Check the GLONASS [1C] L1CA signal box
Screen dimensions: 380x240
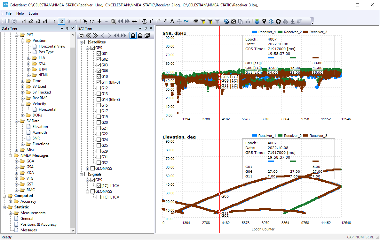coord(99,197)
